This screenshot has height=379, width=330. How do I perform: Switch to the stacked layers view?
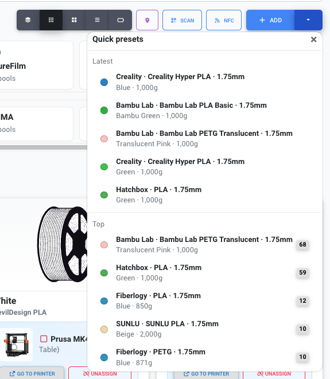click(x=28, y=20)
